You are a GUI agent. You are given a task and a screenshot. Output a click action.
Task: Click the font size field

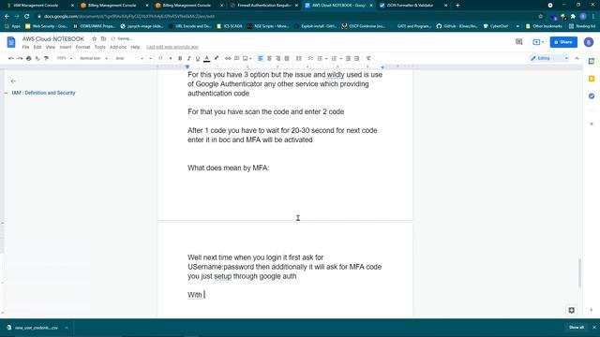point(160,58)
